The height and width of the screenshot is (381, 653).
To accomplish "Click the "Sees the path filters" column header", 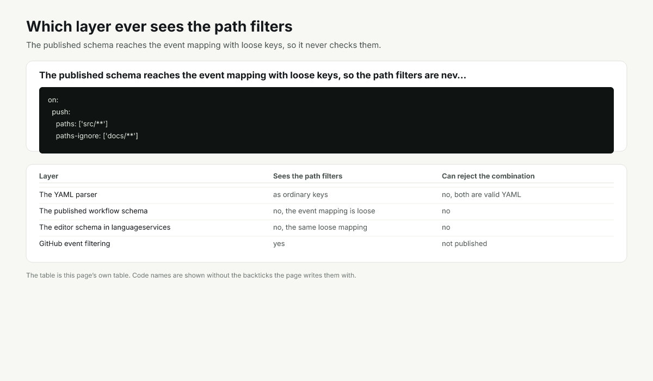I will [x=307, y=176].
